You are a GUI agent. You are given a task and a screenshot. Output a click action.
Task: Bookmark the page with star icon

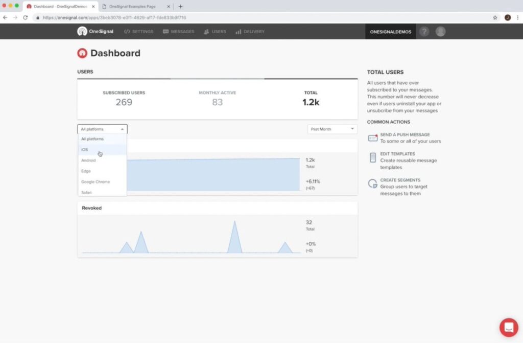click(x=495, y=17)
